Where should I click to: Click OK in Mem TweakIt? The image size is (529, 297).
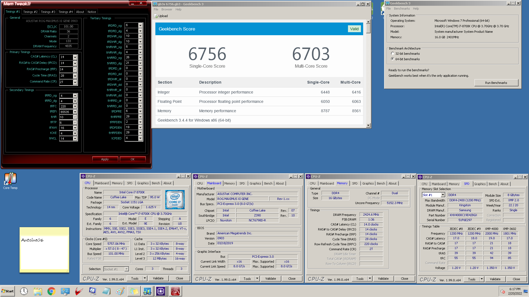133,159
